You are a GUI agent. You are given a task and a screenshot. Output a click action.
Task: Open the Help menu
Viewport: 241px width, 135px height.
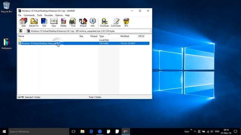pos(67,15)
